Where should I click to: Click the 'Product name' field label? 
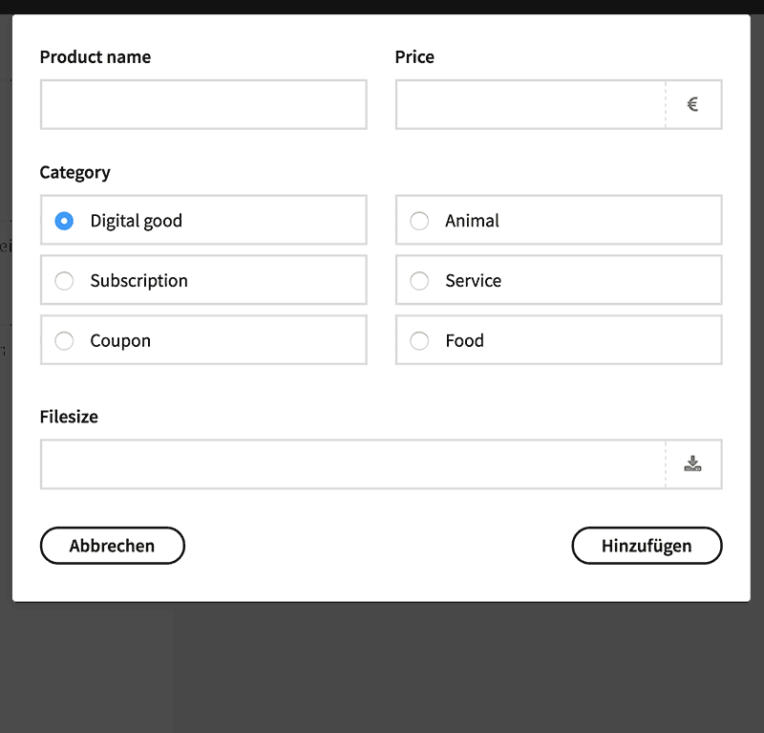click(95, 57)
